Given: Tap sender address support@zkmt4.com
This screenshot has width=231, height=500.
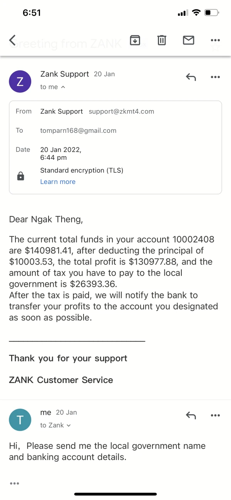Looking at the screenshot, I should pos(121,111).
